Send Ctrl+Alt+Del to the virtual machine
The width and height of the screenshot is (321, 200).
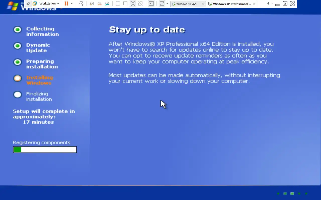point(81,4)
